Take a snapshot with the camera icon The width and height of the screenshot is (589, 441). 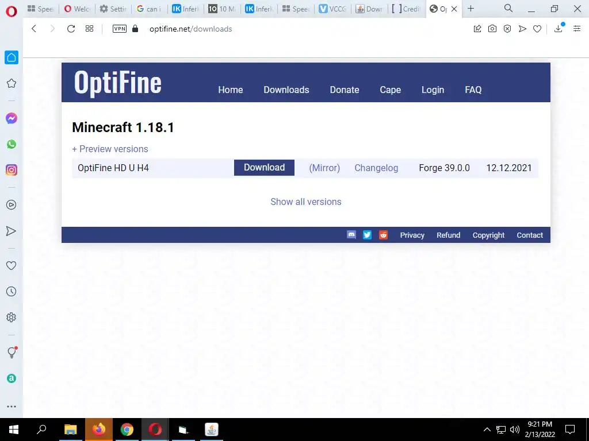[492, 29]
